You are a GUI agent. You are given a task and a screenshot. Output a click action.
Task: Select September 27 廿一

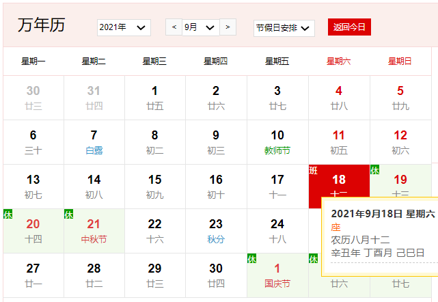[x=33, y=275]
